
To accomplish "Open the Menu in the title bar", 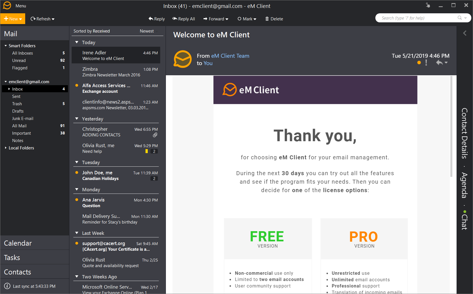I will (21, 6).
